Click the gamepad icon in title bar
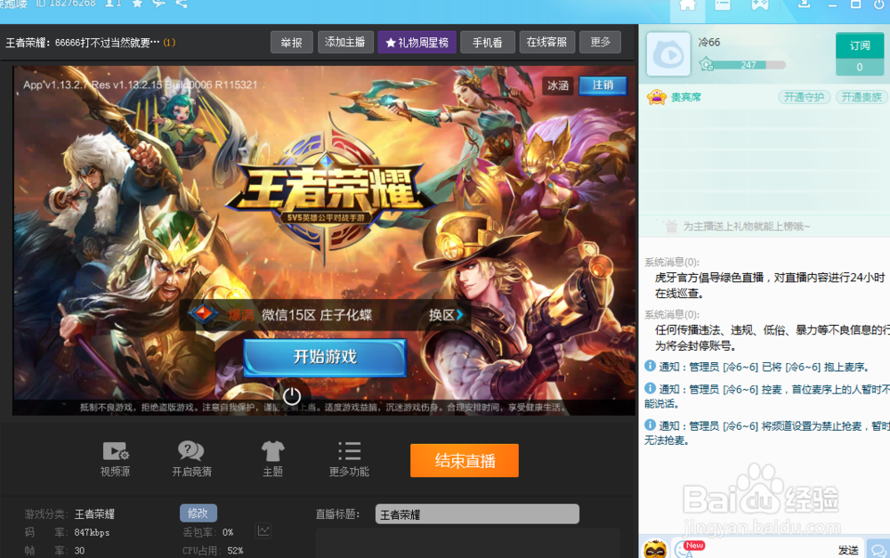Screen dimensions: 890x558 (x=759, y=5)
